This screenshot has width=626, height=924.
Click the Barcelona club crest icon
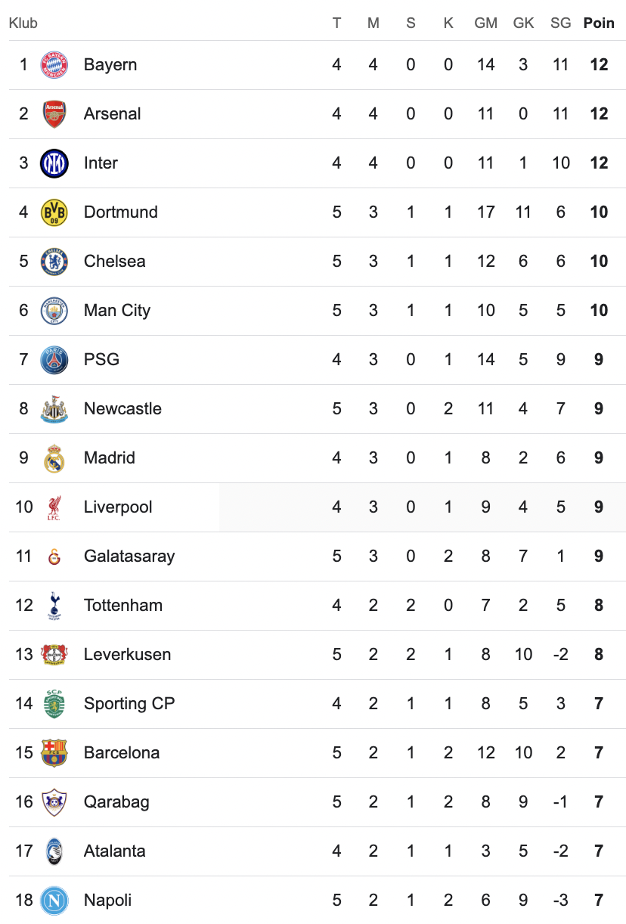[54, 753]
